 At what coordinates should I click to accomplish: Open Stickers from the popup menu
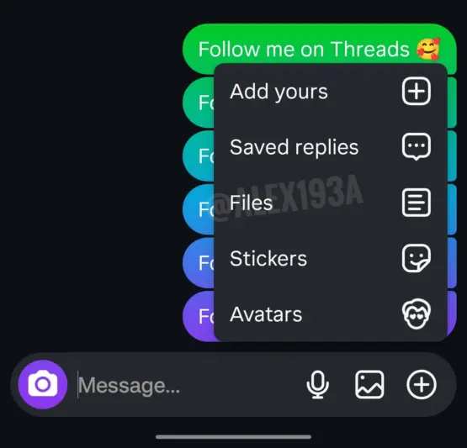[x=331, y=258]
